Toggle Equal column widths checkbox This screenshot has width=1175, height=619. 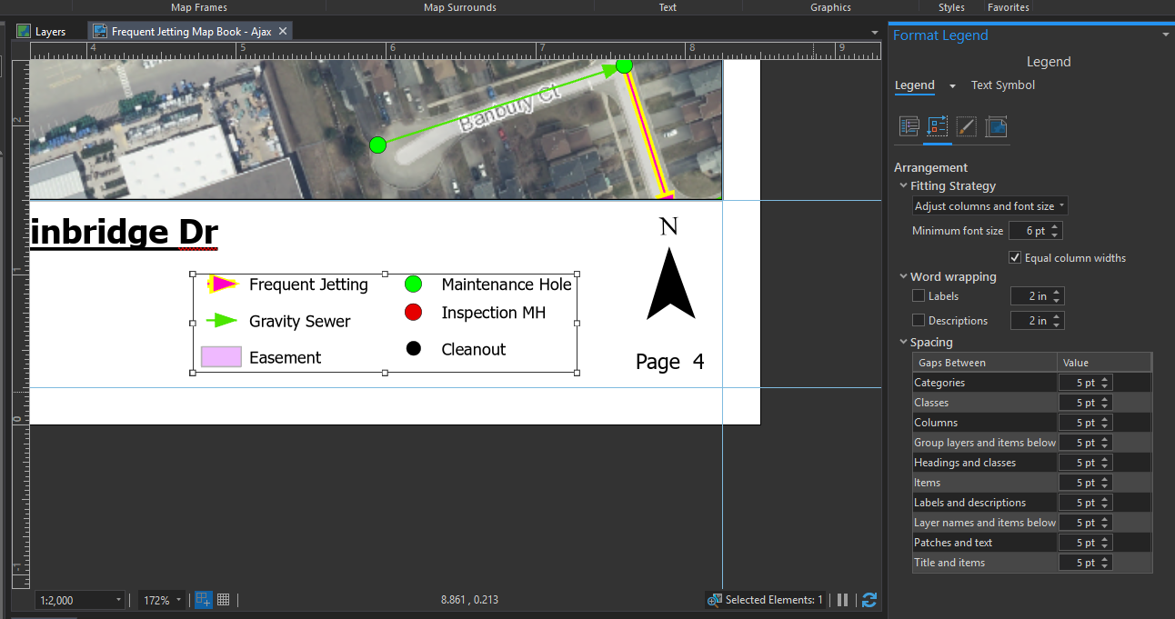pos(1015,258)
